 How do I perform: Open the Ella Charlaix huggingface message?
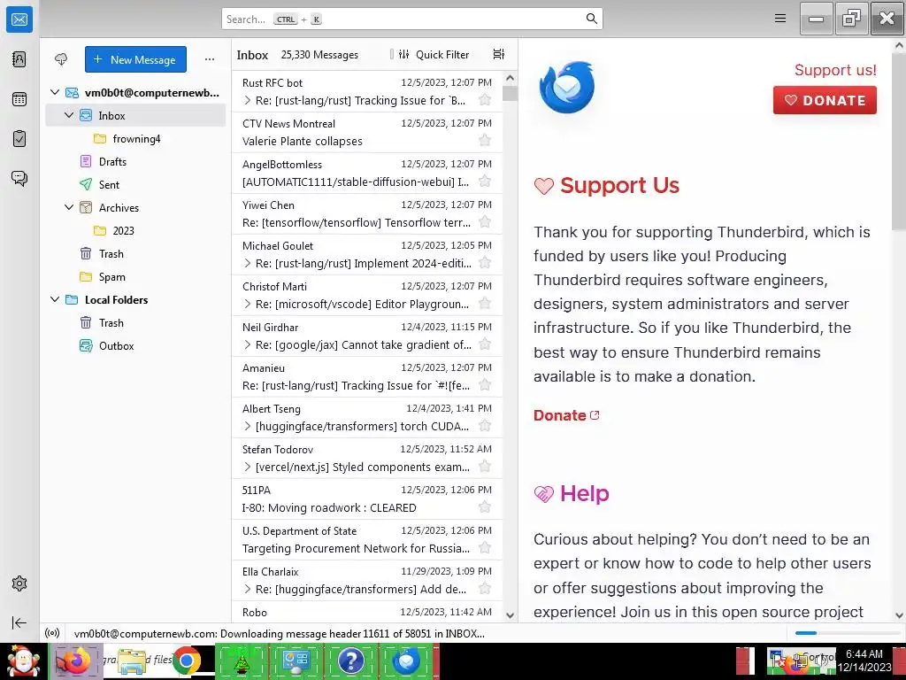pyautogui.click(x=367, y=580)
